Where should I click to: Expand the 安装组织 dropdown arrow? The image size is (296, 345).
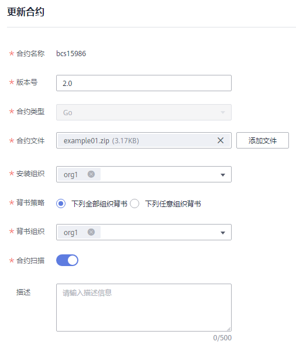[223, 175]
